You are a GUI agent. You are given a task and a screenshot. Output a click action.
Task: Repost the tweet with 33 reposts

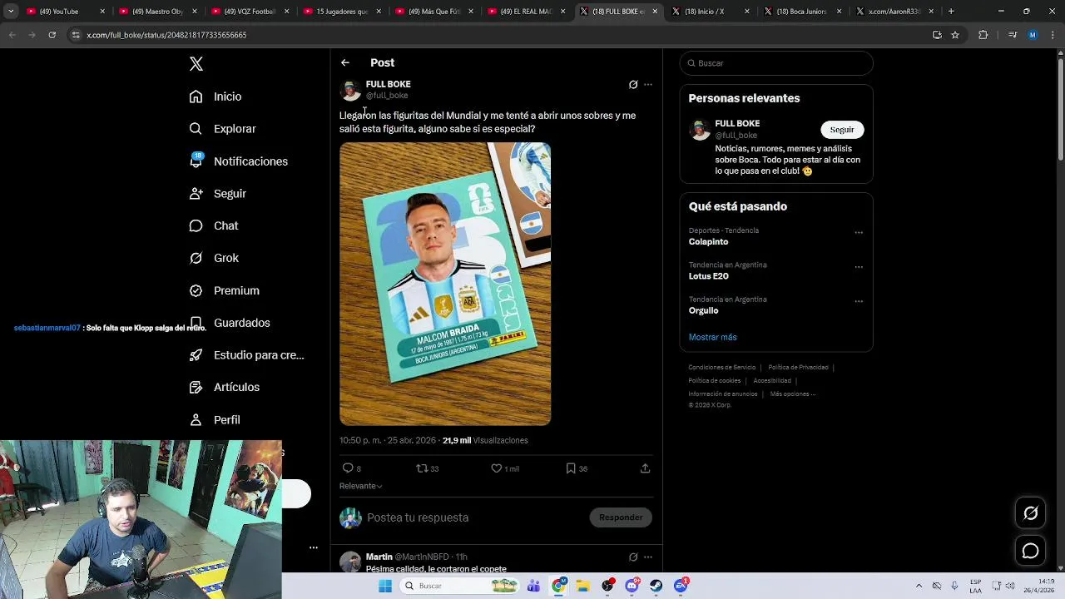[x=427, y=468]
